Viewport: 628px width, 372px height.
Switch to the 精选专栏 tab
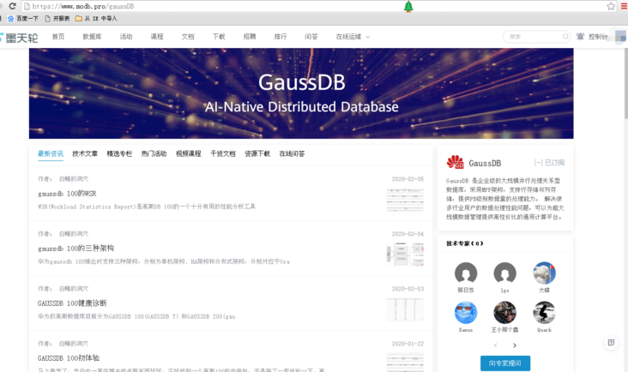point(119,153)
